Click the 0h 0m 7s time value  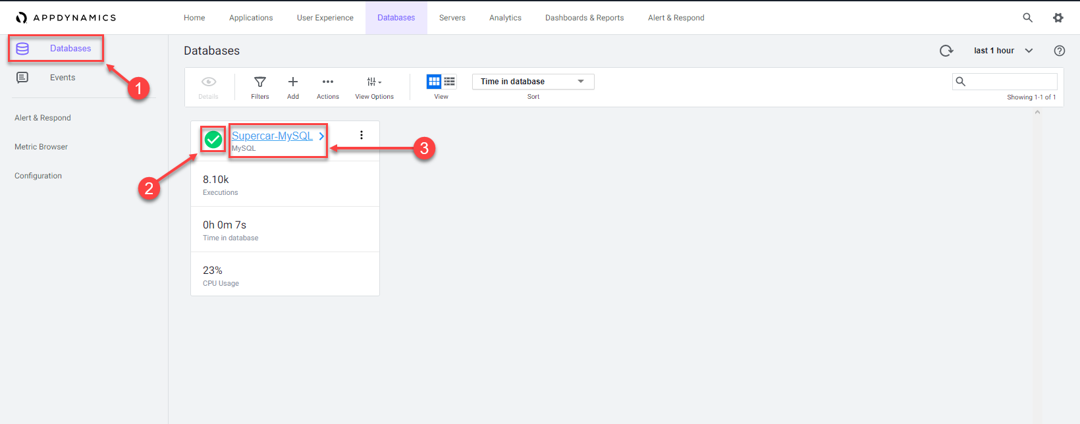point(225,225)
